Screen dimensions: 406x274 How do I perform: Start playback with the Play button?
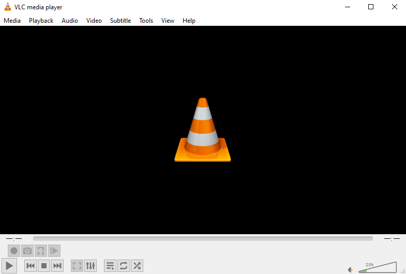click(9, 265)
